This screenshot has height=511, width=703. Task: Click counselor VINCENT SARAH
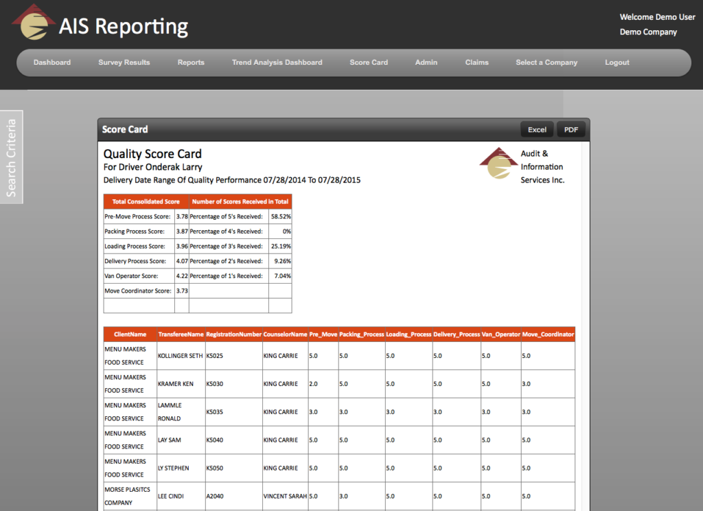coord(285,496)
